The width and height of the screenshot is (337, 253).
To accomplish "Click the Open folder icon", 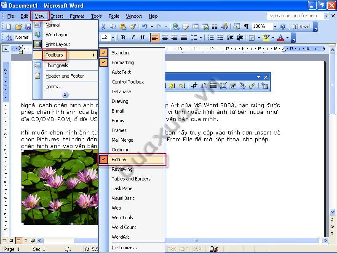I will tap(19, 27).
